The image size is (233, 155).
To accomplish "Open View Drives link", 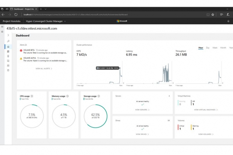I will tap(142, 134).
